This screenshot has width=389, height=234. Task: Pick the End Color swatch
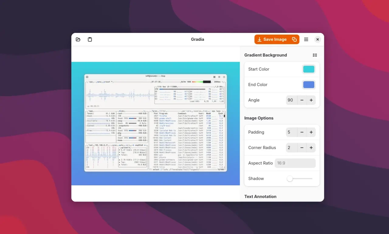[308, 85]
